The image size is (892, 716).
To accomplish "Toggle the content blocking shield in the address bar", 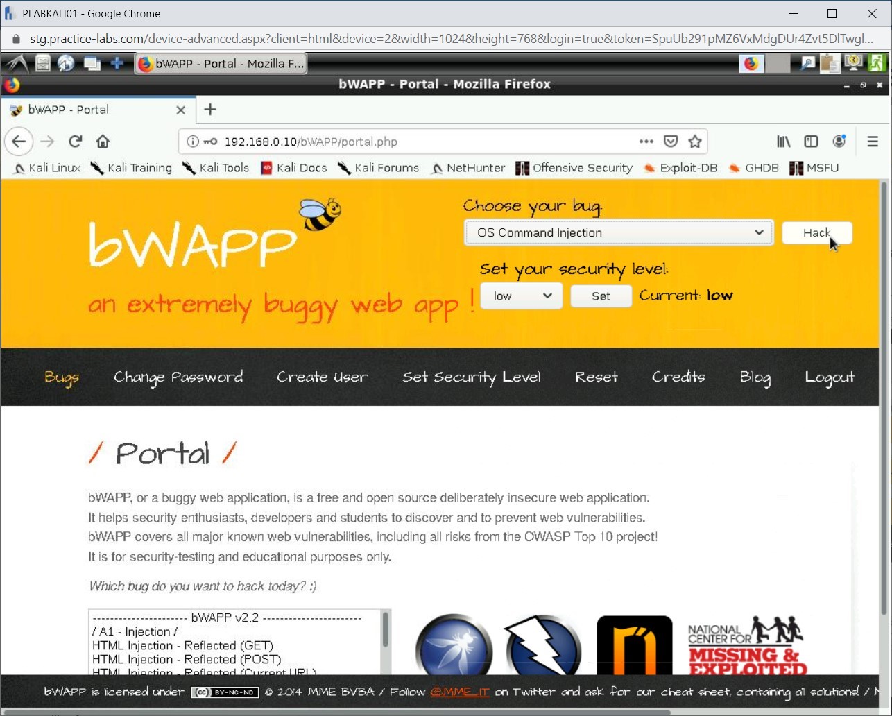I will (671, 142).
